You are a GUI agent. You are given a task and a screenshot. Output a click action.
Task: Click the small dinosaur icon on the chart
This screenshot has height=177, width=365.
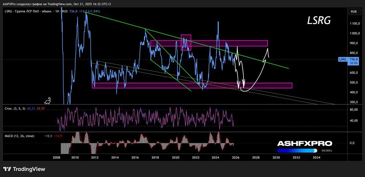tap(47, 101)
